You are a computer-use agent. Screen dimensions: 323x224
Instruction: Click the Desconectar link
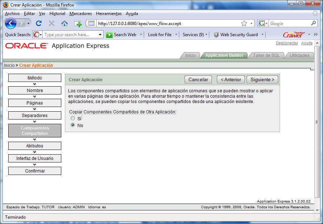click(x=287, y=43)
